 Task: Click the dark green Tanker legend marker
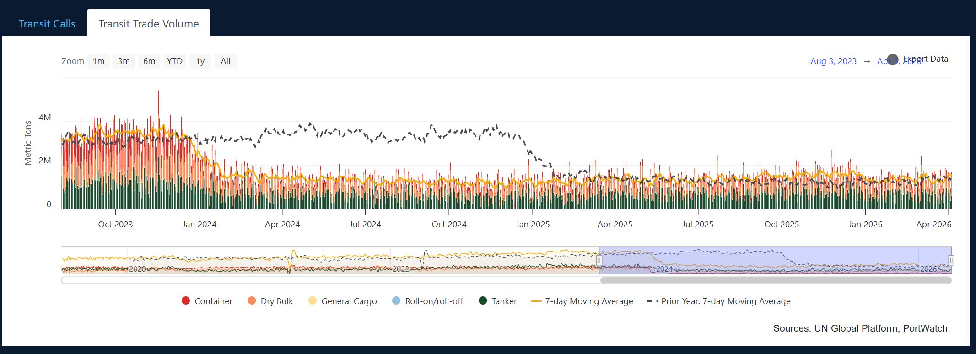click(x=483, y=300)
